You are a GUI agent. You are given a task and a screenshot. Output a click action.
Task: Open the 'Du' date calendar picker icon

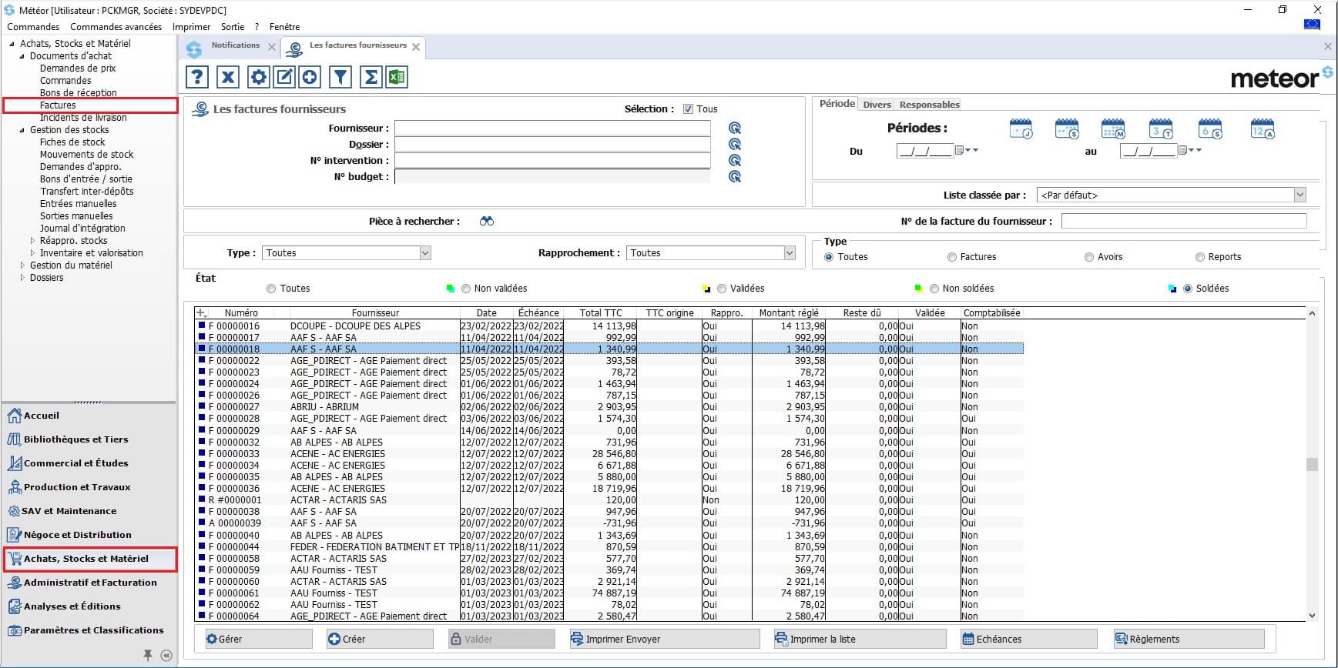(x=959, y=151)
